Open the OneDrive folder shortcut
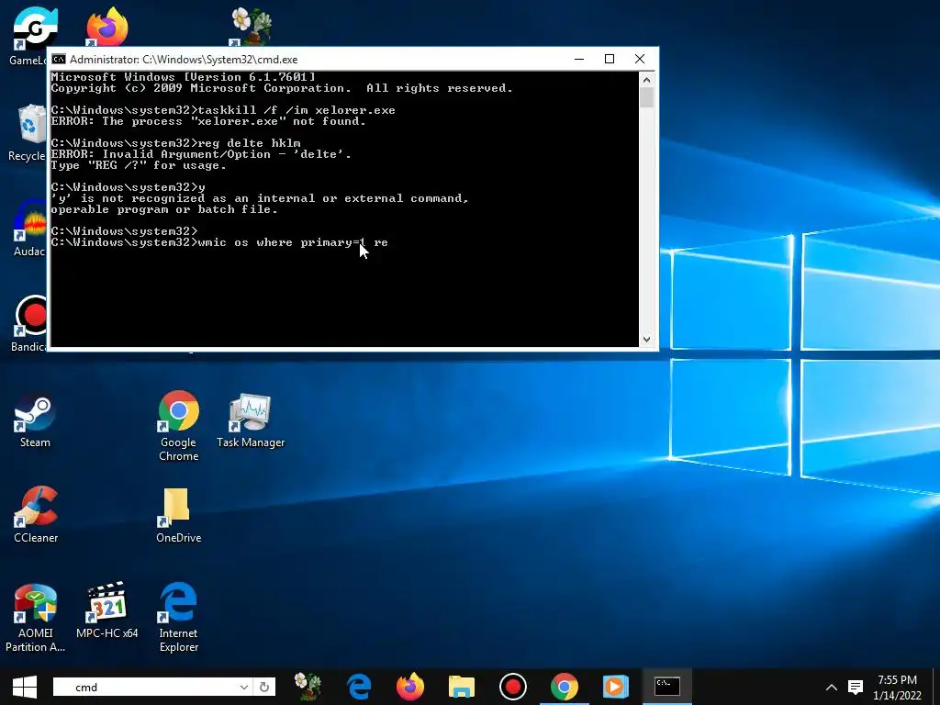 (179, 516)
